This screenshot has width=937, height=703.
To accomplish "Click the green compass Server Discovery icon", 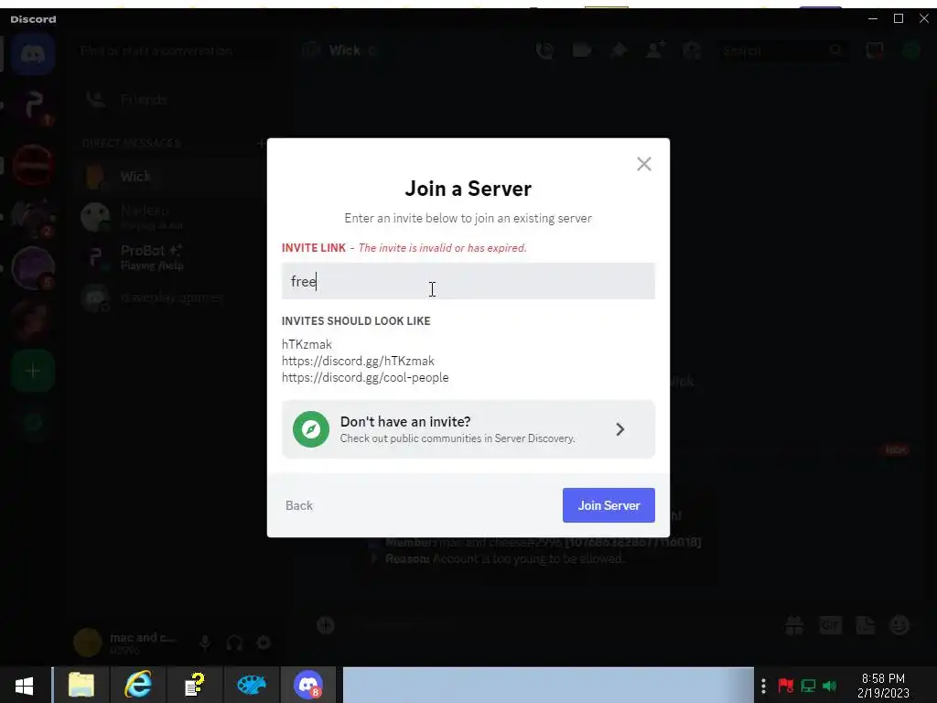I will (311, 429).
